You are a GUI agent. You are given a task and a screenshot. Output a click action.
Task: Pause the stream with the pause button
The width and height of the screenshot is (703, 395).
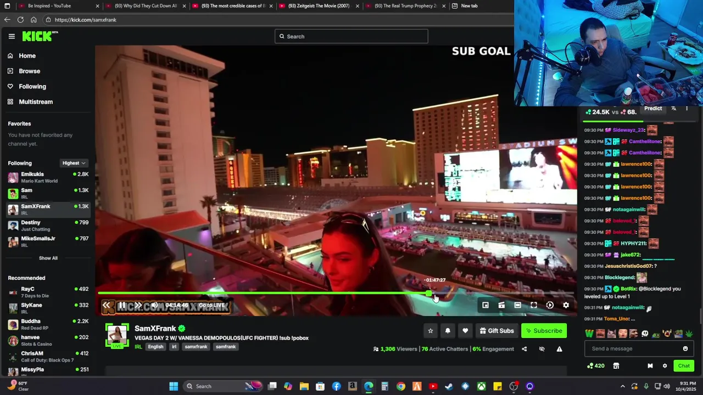122,306
